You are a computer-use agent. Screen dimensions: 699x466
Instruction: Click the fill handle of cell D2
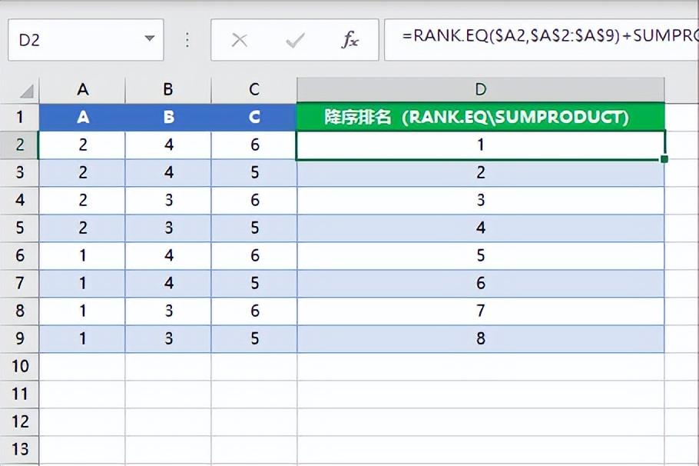coord(664,159)
